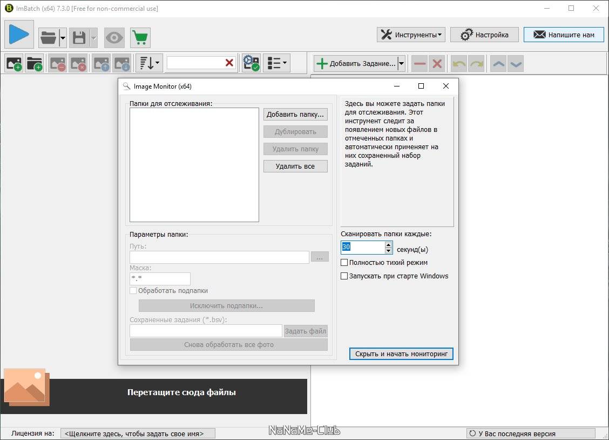Decrease scan interval with the down spinner
This screenshot has width=609, height=440.
[x=388, y=251]
